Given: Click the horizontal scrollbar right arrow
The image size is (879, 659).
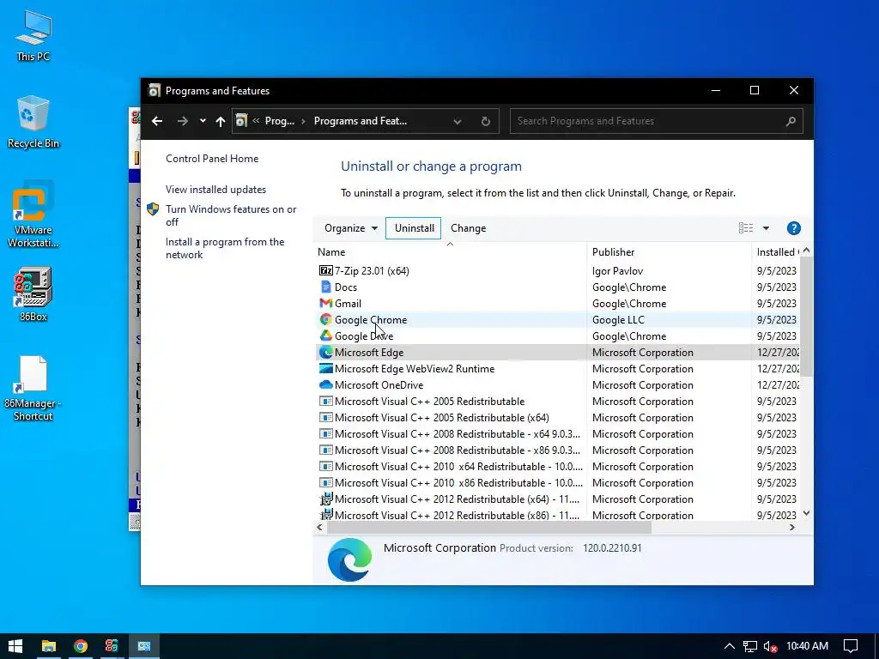Looking at the screenshot, I should (x=792, y=528).
